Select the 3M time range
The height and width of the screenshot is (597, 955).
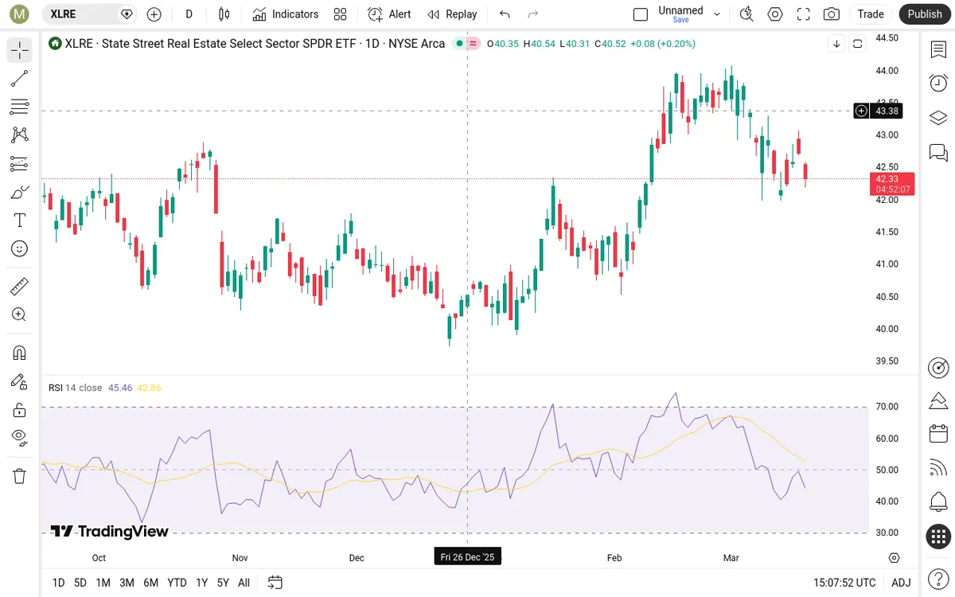127,583
